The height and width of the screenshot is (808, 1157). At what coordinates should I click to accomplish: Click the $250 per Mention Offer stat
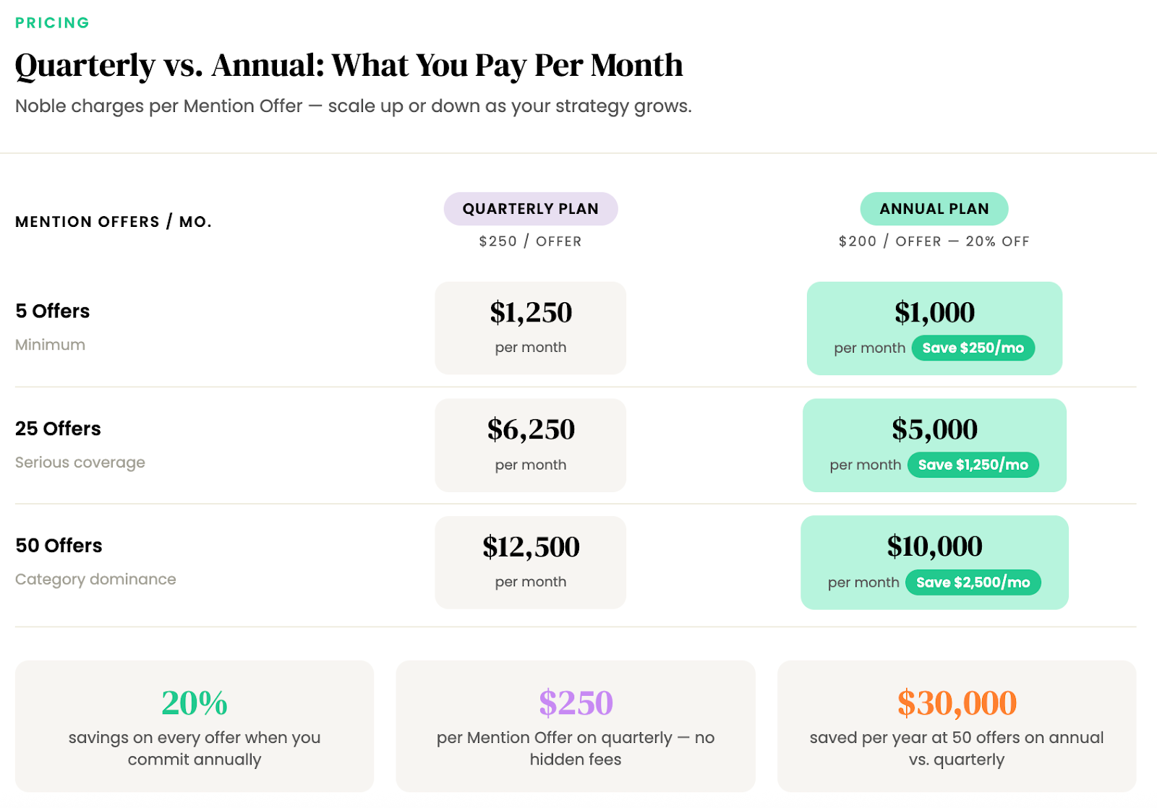pyautogui.click(x=575, y=726)
